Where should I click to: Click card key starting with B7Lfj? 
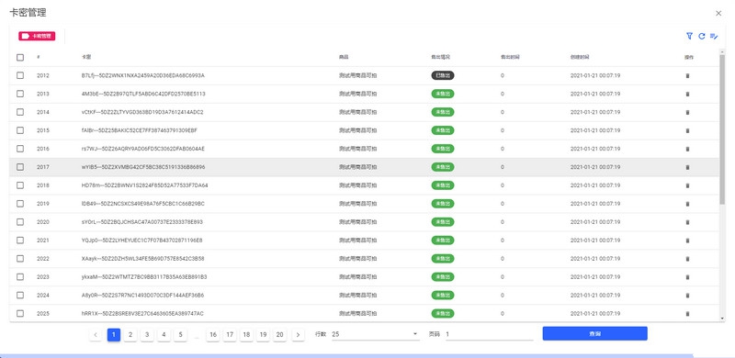(143, 75)
